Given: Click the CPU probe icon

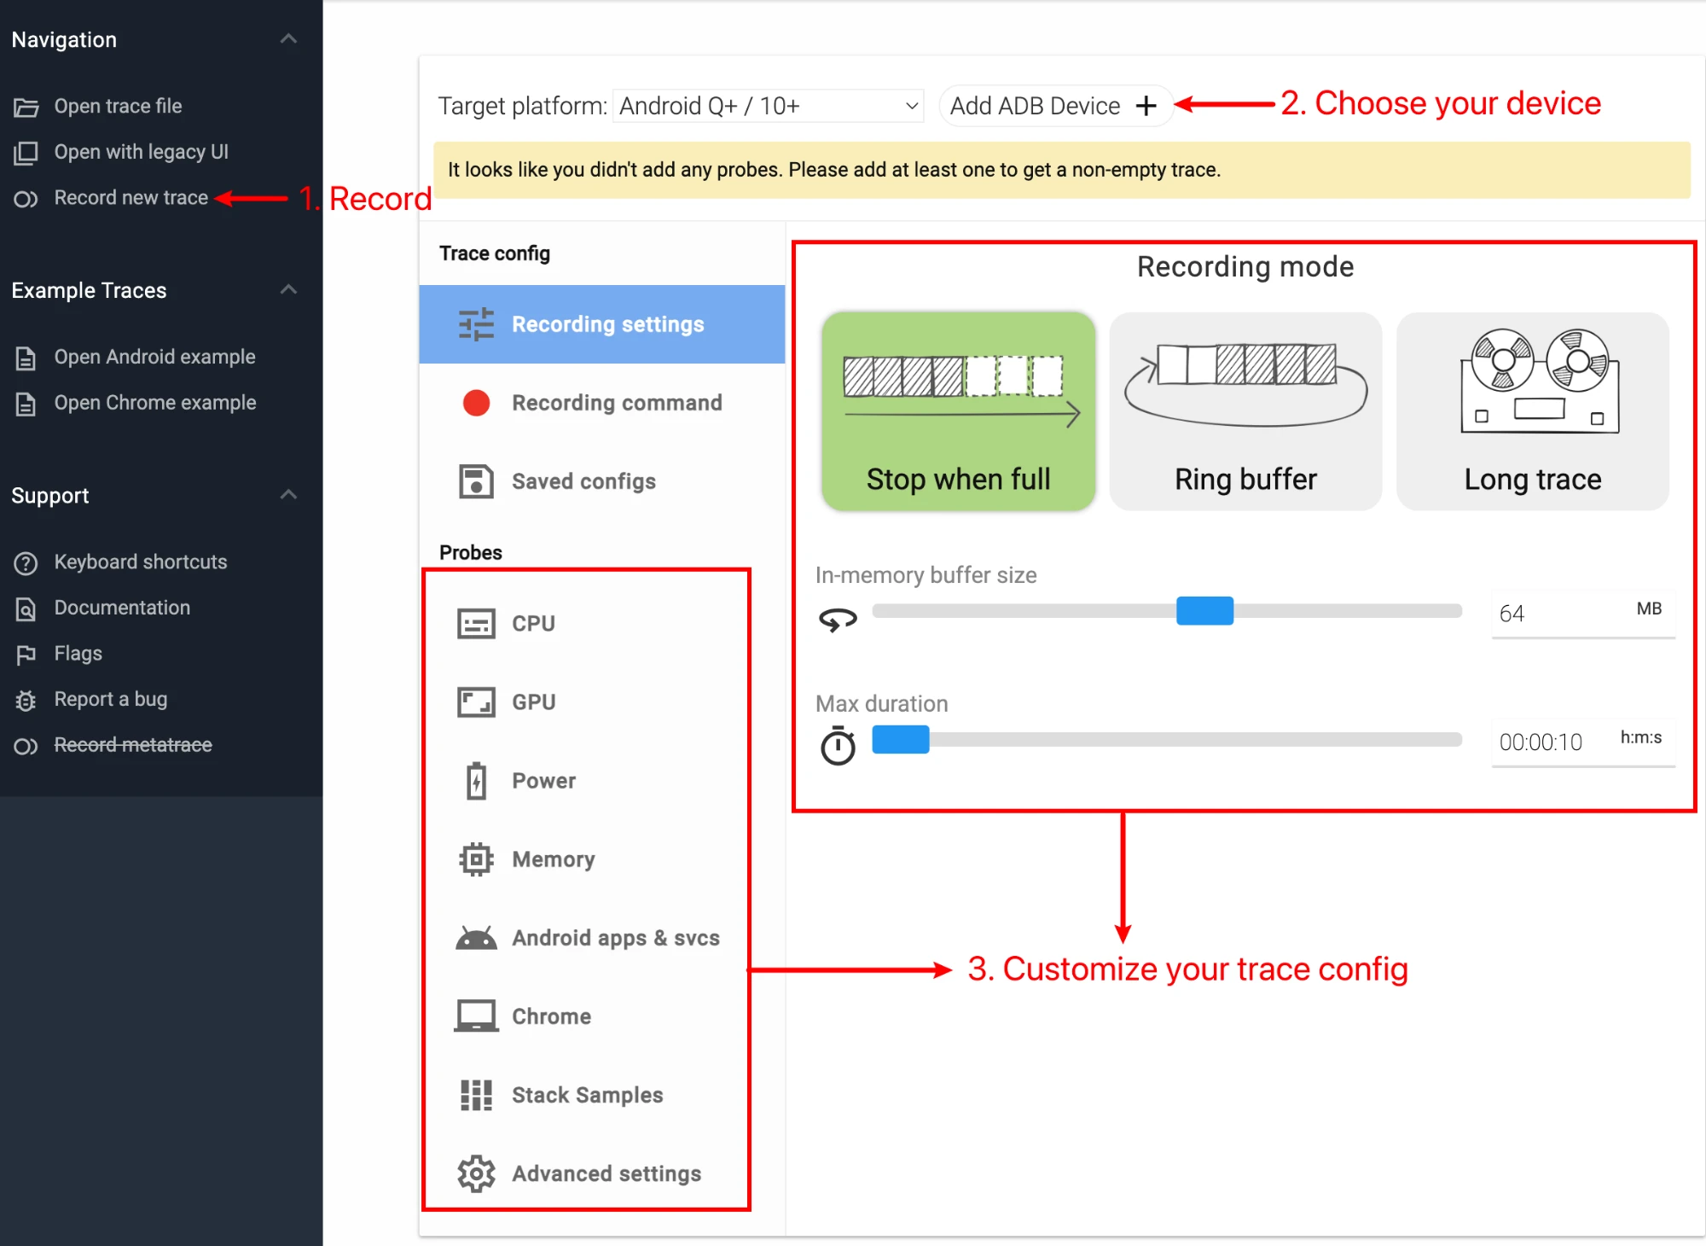Looking at the screenshot, I should click(x=476, y=624).
